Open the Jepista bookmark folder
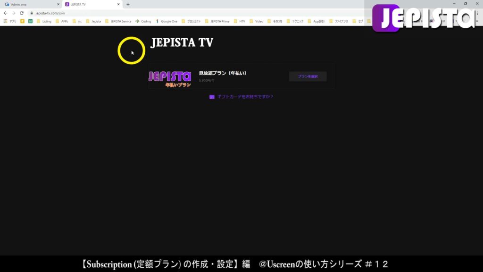483x272 pixels. click(93, 21)
